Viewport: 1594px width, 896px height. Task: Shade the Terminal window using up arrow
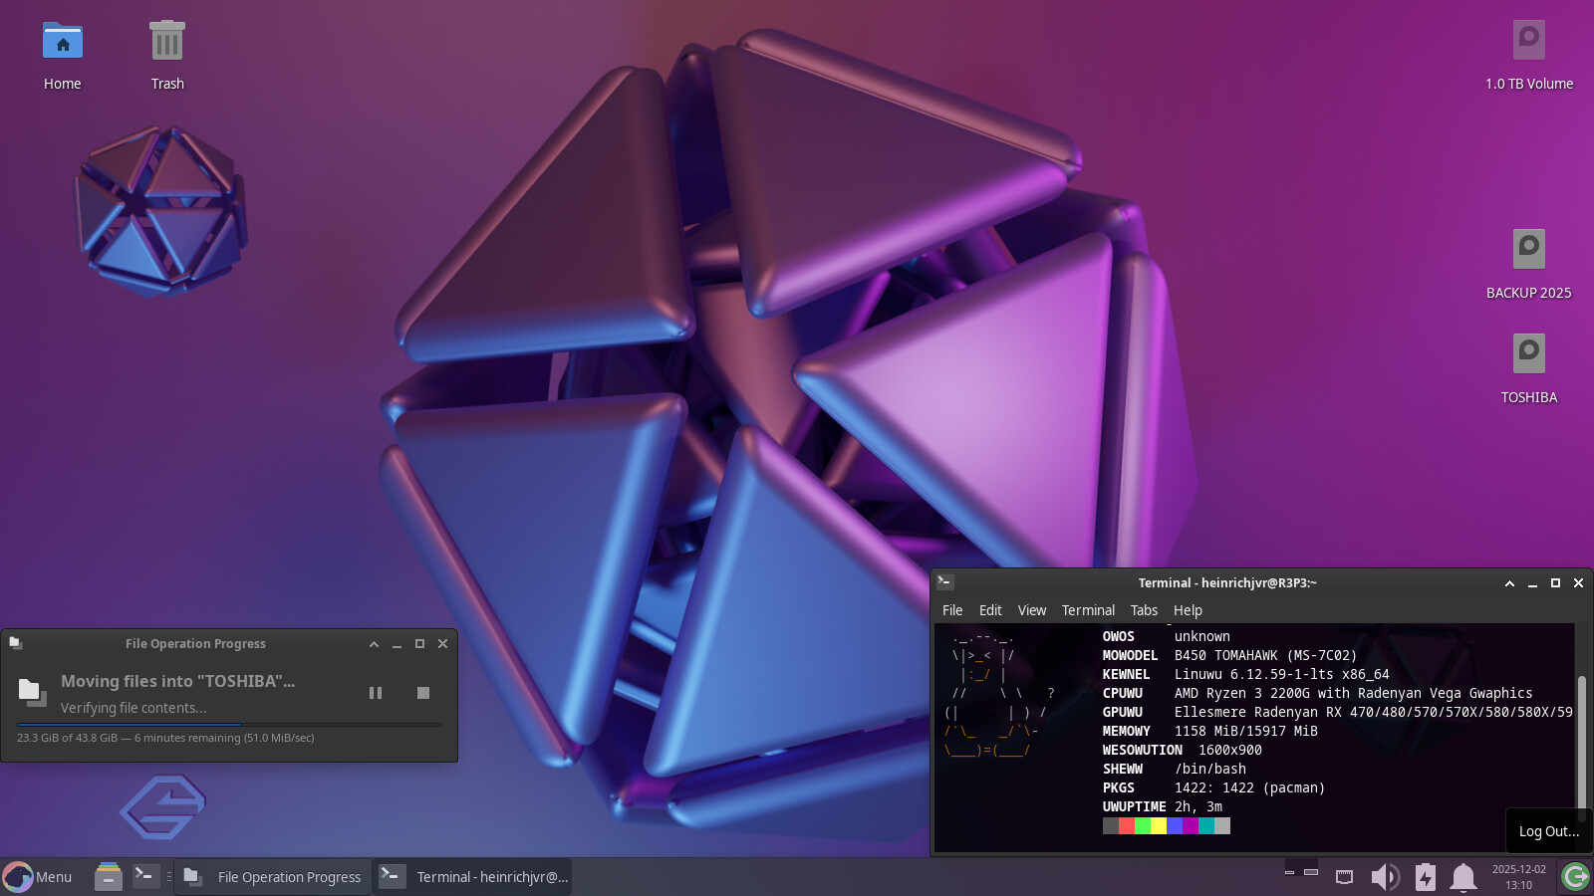pyautogui.click(x=1509, y=583)
